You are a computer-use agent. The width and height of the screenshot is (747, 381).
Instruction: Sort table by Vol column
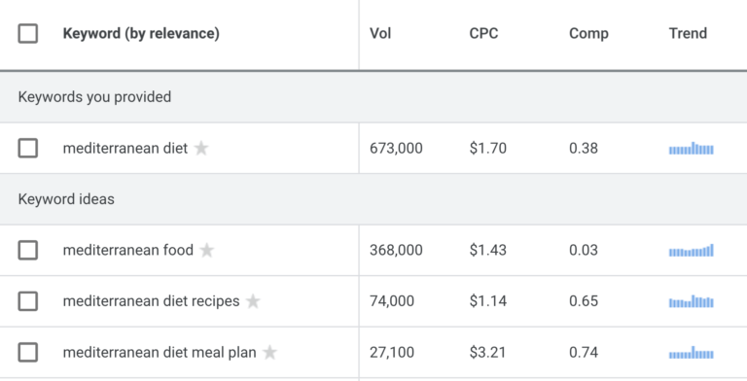coord(380,33)
